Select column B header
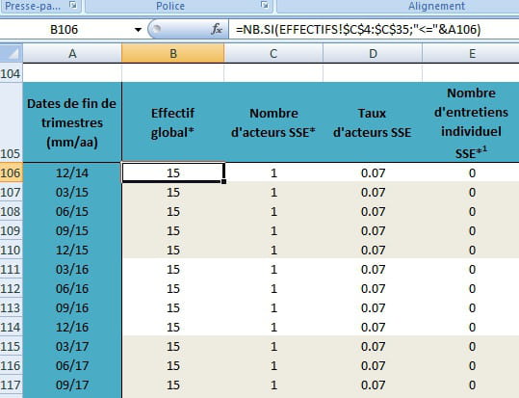This screenshot has width=519, height=398. coord(173,53)
